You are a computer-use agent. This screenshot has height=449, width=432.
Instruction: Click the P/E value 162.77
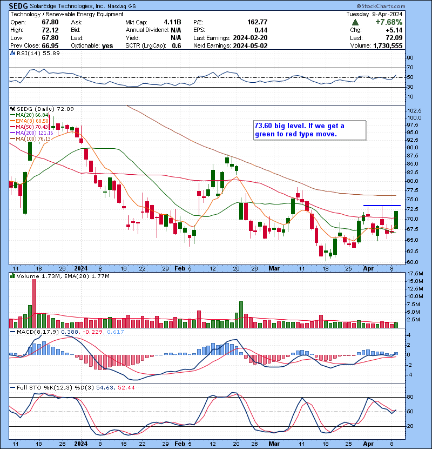(258, 22)
